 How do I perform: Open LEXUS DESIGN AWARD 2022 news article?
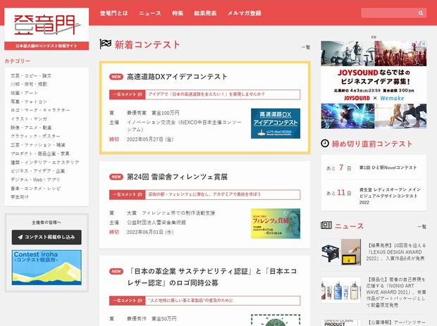(396, 252)
